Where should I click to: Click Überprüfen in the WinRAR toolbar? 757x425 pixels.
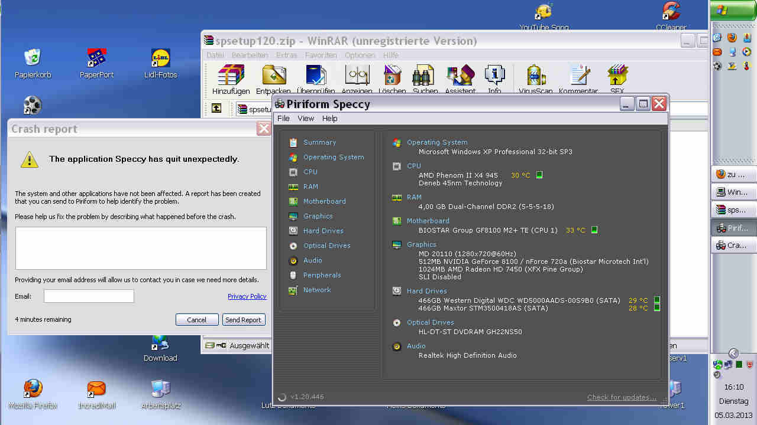coord(316,80)
